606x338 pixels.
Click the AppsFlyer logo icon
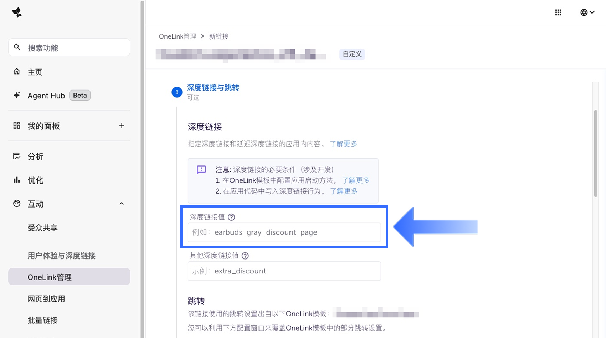coord(17,12)
